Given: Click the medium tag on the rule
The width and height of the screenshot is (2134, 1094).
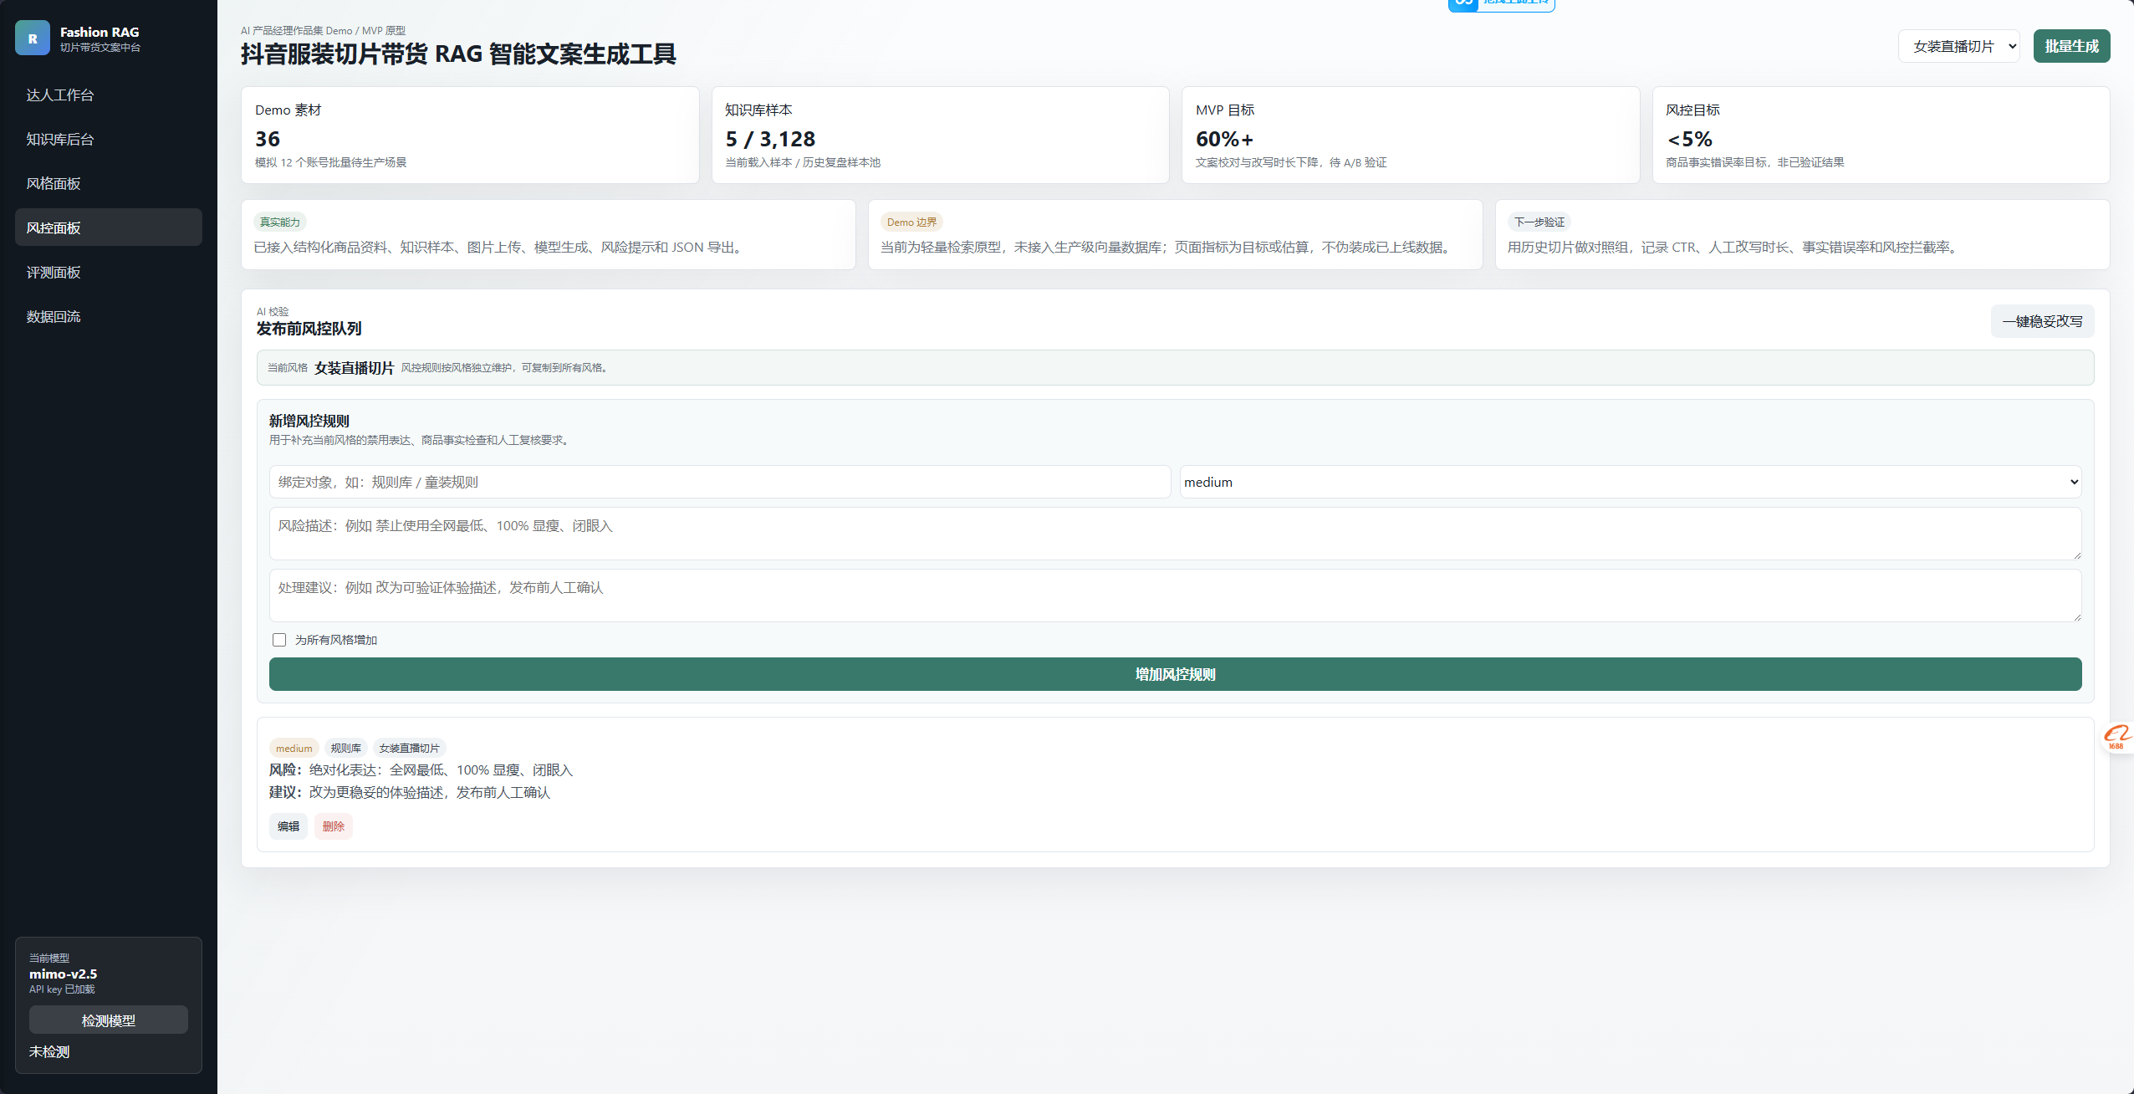Looking at the screenshot, I should [x=294, y=748].
